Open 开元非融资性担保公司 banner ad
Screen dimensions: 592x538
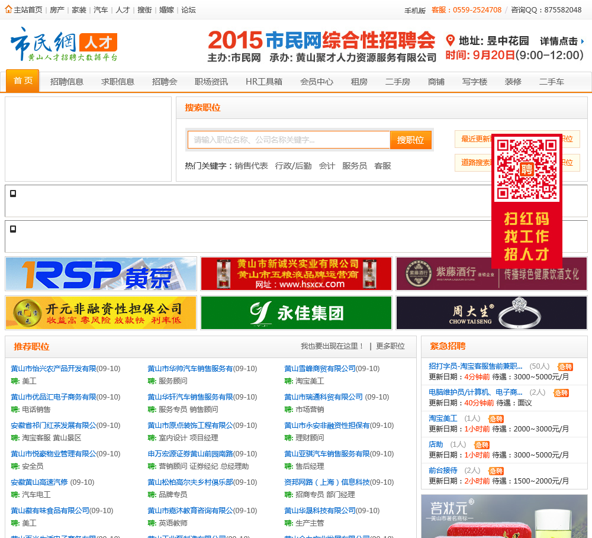click(101, 313)
